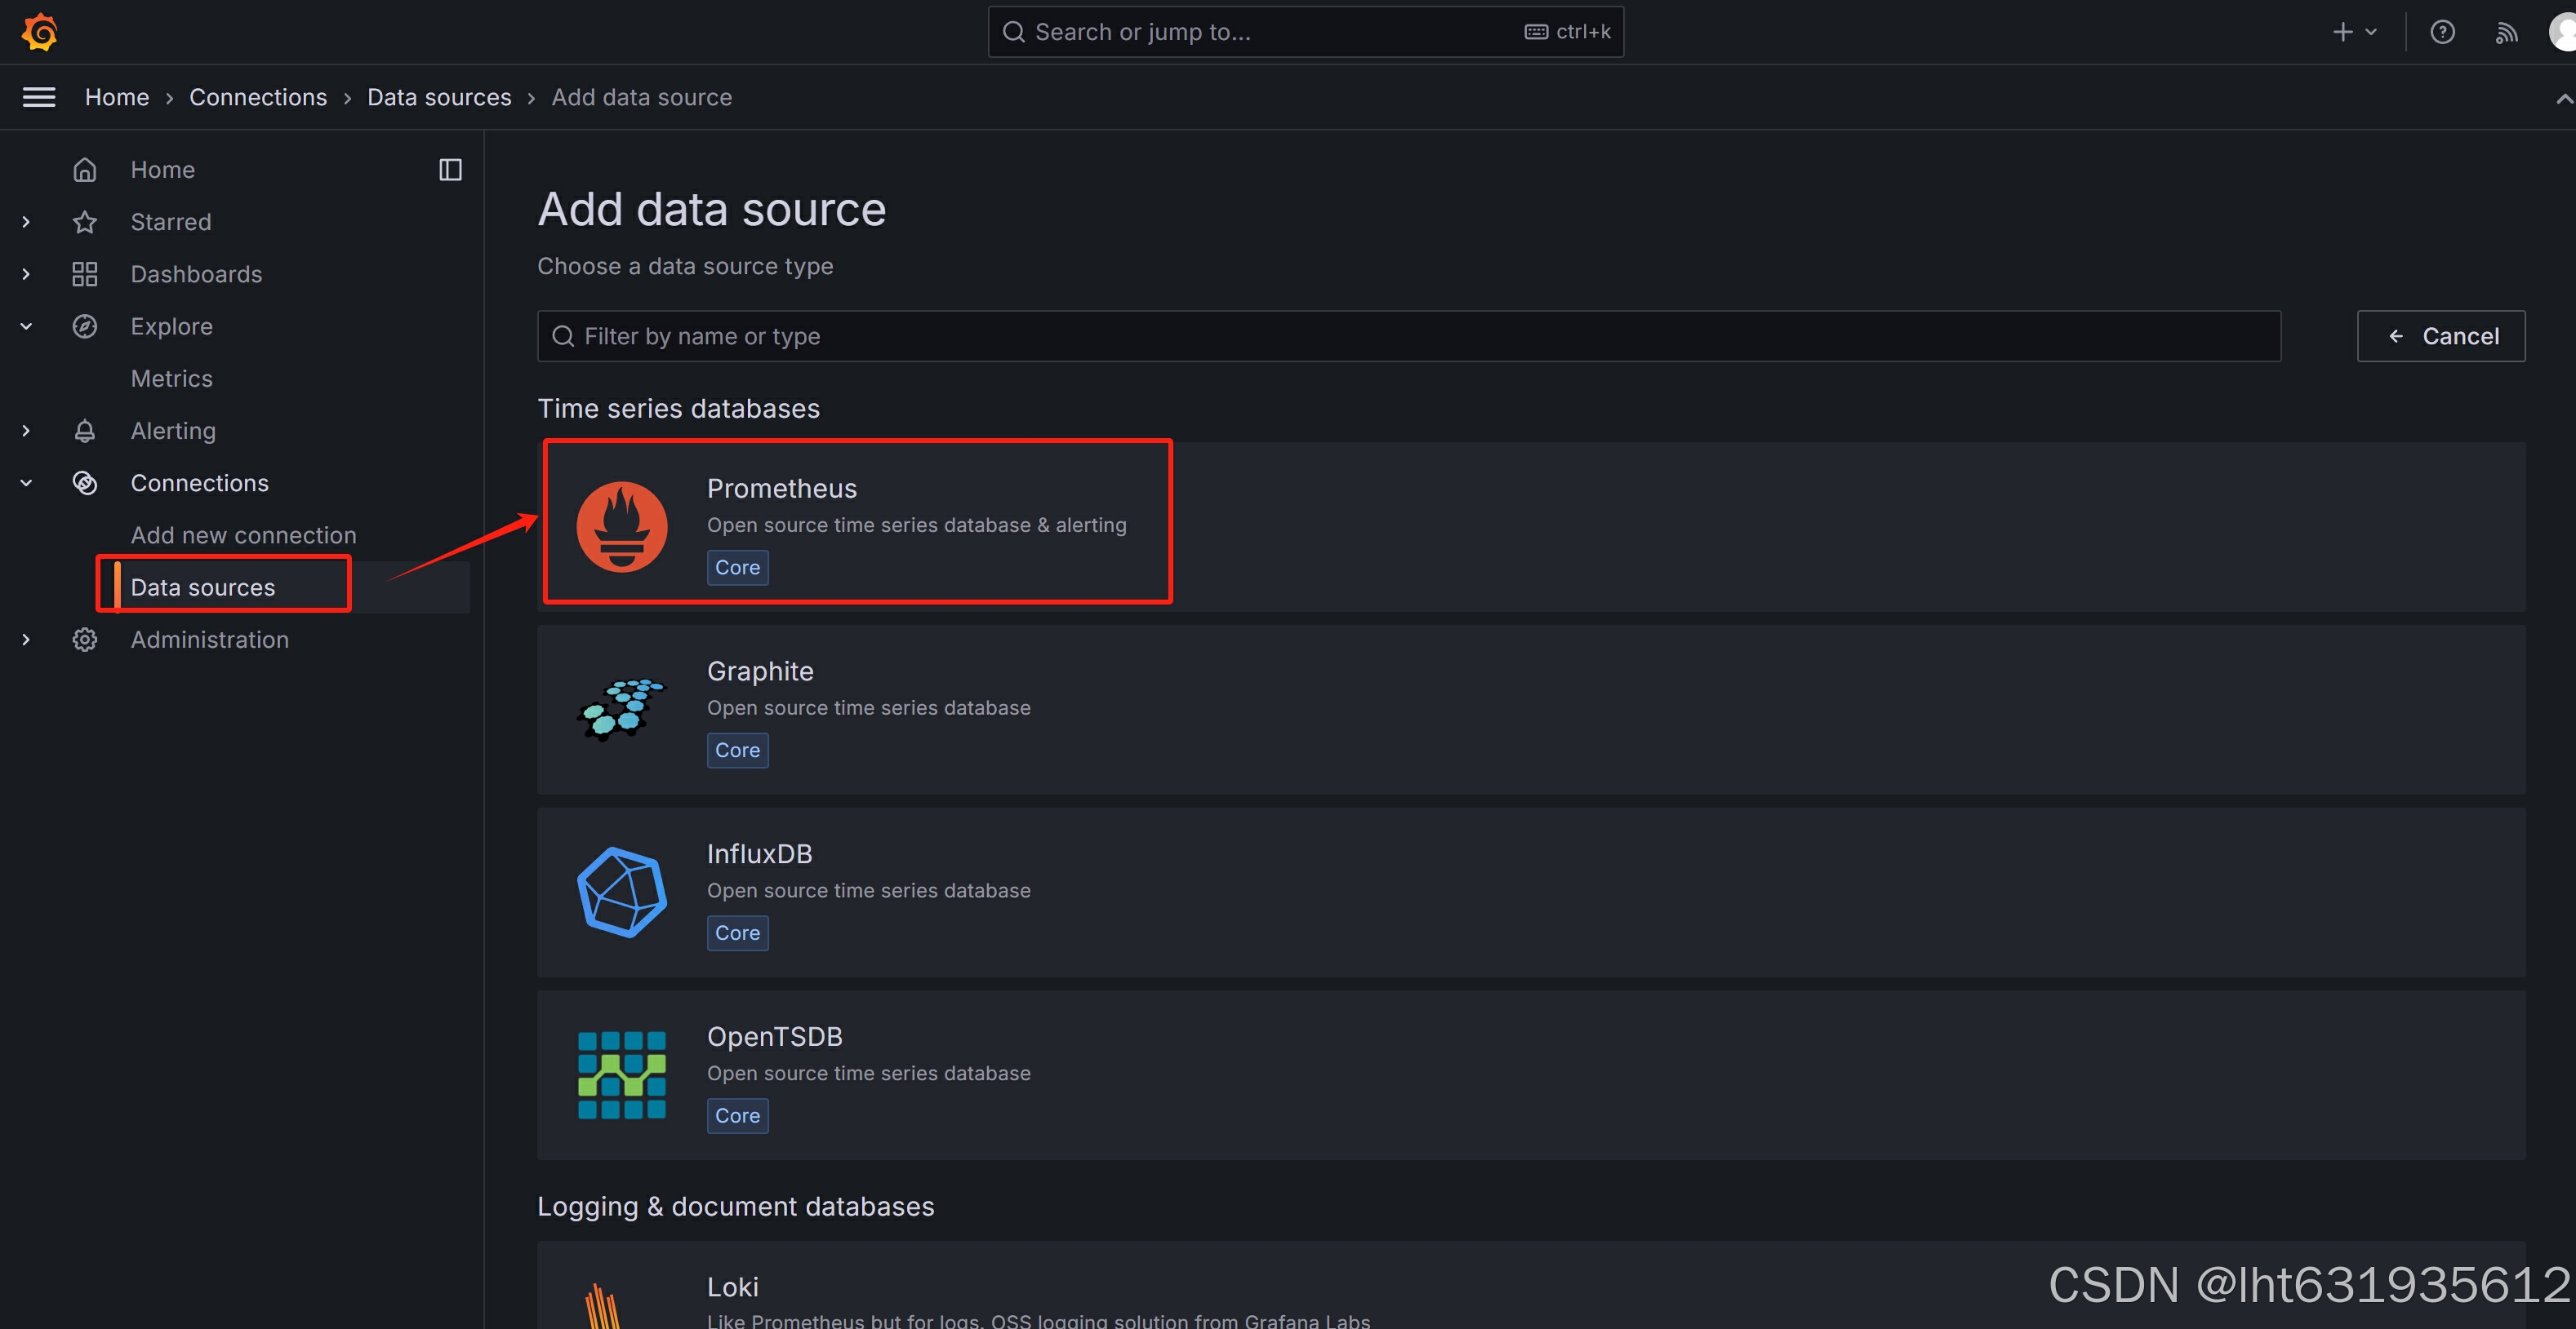Open the plus new-item dropdown

(2353, 32)
